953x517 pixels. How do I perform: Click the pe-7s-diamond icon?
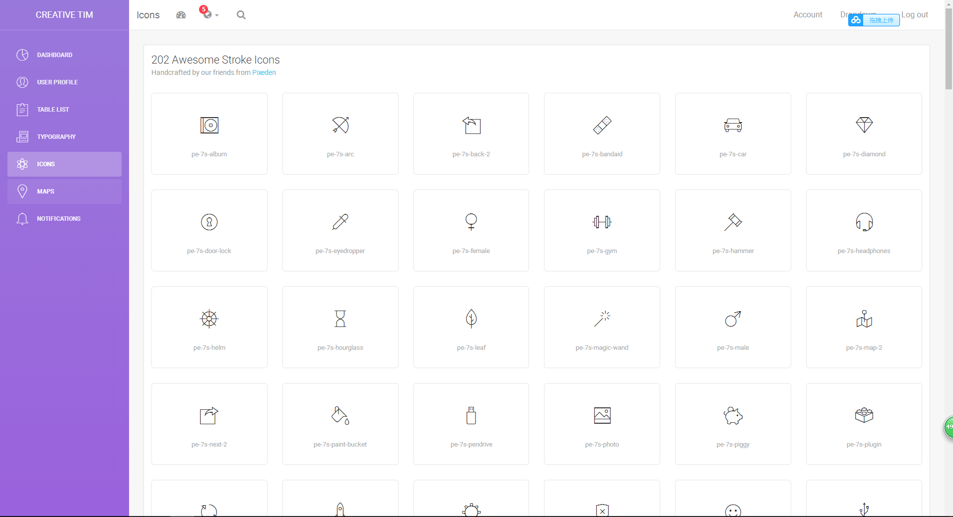[864, 125]
